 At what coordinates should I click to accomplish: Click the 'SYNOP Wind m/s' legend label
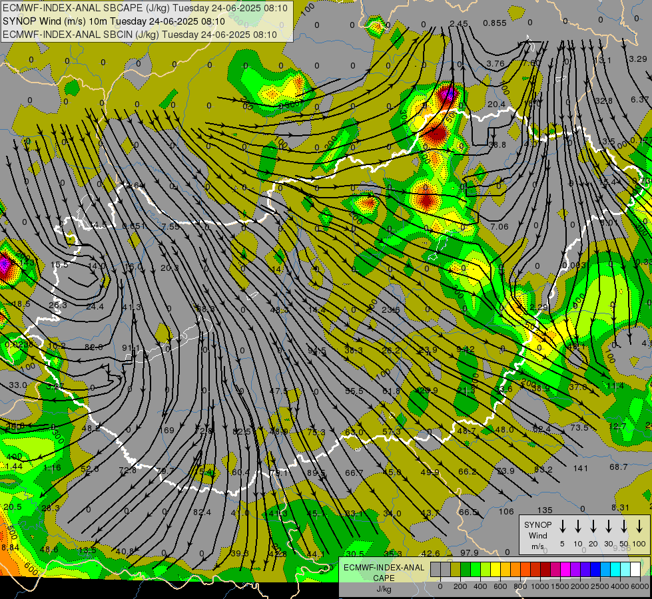coord(537,535)
